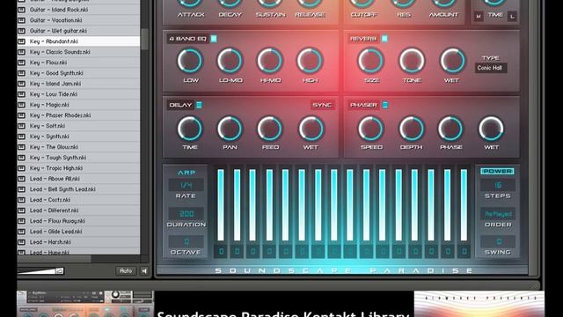Click the Steps value box showing 16
The height and width of the screenshot is (317, 563).
coord(498,185)
